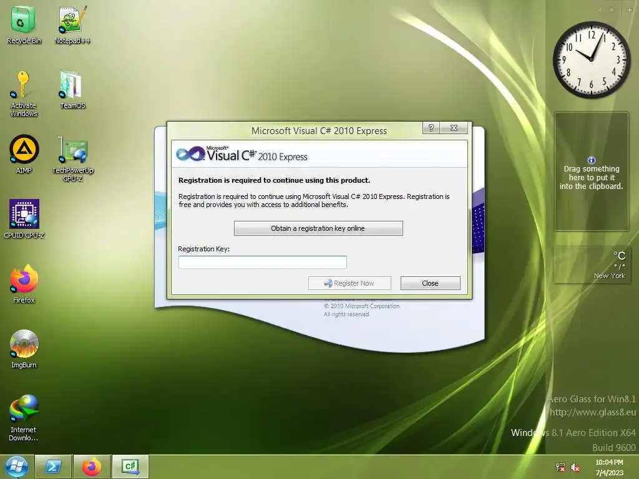639x479 pixels.
Task: Open the network status tray icon
Action: (560, 467)
